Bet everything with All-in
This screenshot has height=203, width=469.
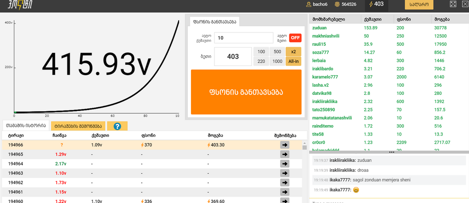[x=294, y=61]
